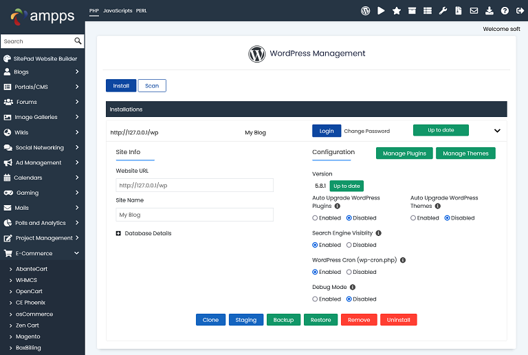This screenshot has height=355, width=528.
Task: Open the backups file icon
Action: tap(459, 11)
